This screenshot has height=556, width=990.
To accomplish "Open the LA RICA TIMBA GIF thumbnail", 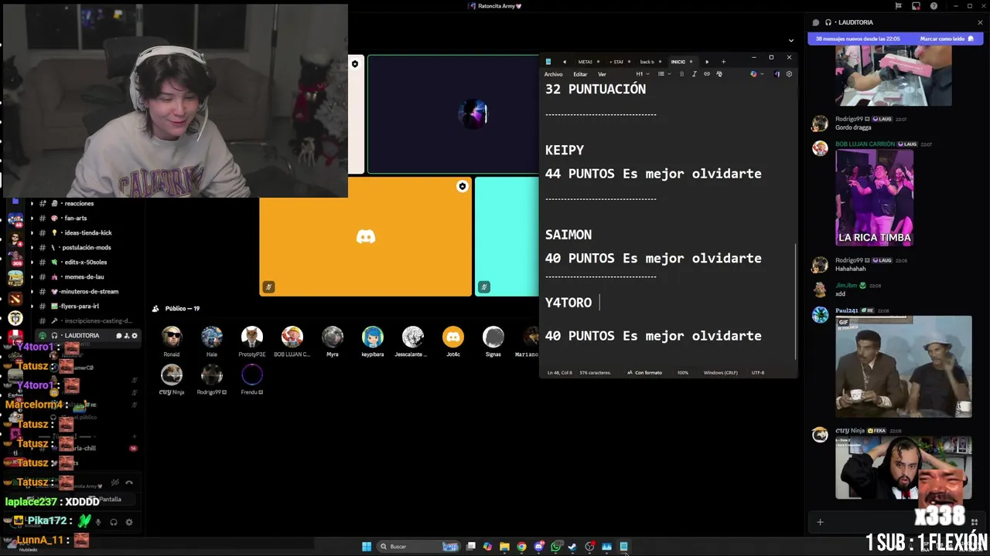I will click(x=874, y=198).
